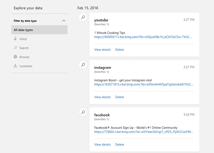
Task: Click the Explore your data heading
Action: point(28,8)
